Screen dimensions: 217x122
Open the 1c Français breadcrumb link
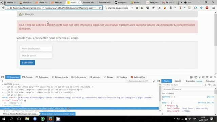coord(28,14)
